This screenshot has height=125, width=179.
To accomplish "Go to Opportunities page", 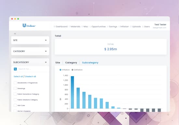I will pyautogui.click(x=98, y=27).
